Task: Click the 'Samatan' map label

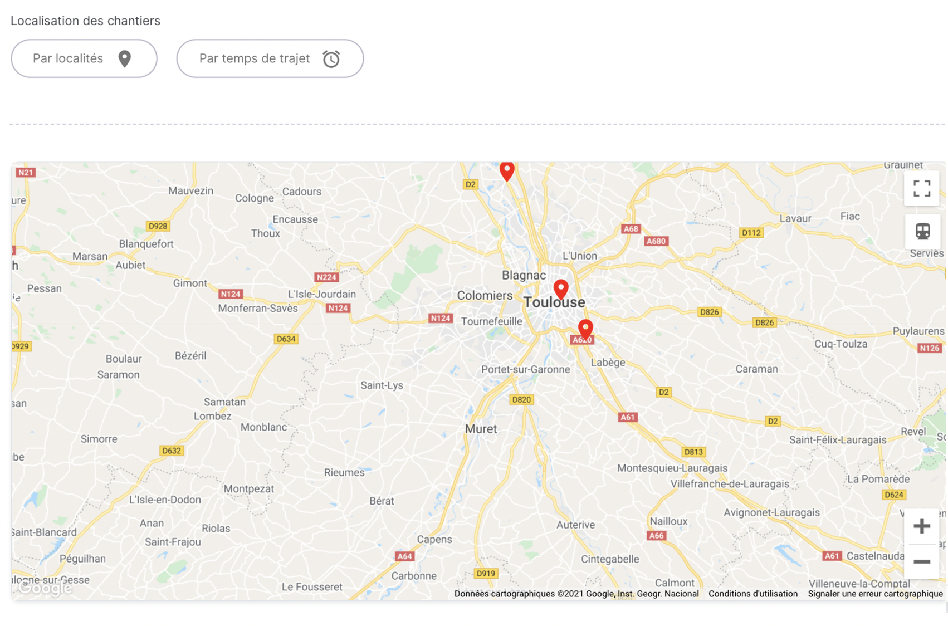Action: (224, 402)
